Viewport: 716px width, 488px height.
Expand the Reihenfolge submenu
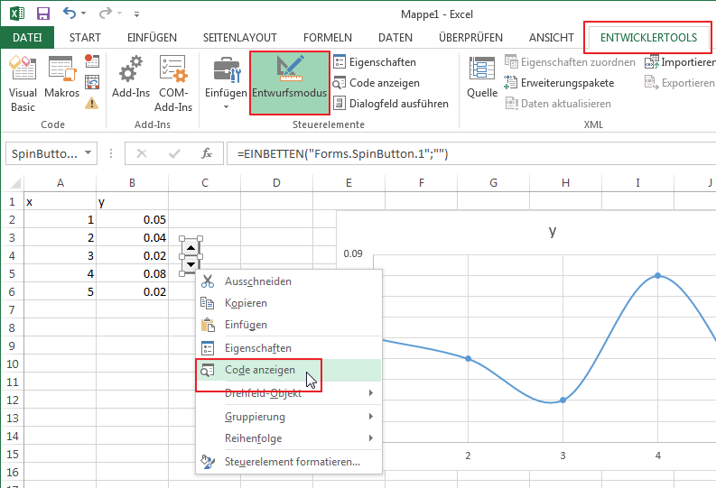[289, 438]
